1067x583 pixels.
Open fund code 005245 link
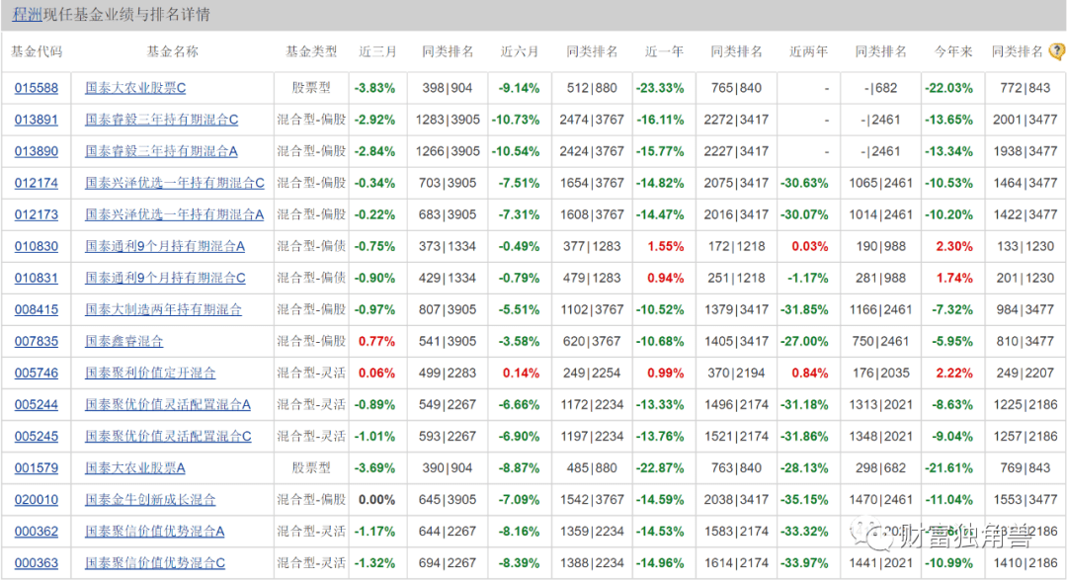[37, 436]
